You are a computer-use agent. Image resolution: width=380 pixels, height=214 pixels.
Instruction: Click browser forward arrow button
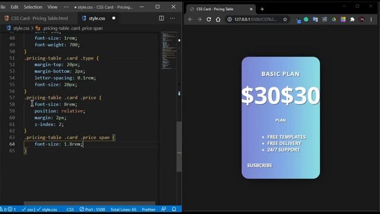(199, 20)
